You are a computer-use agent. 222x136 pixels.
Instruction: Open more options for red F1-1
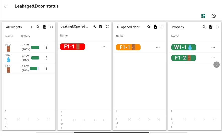pyautogui.click(x=103, y=47)
